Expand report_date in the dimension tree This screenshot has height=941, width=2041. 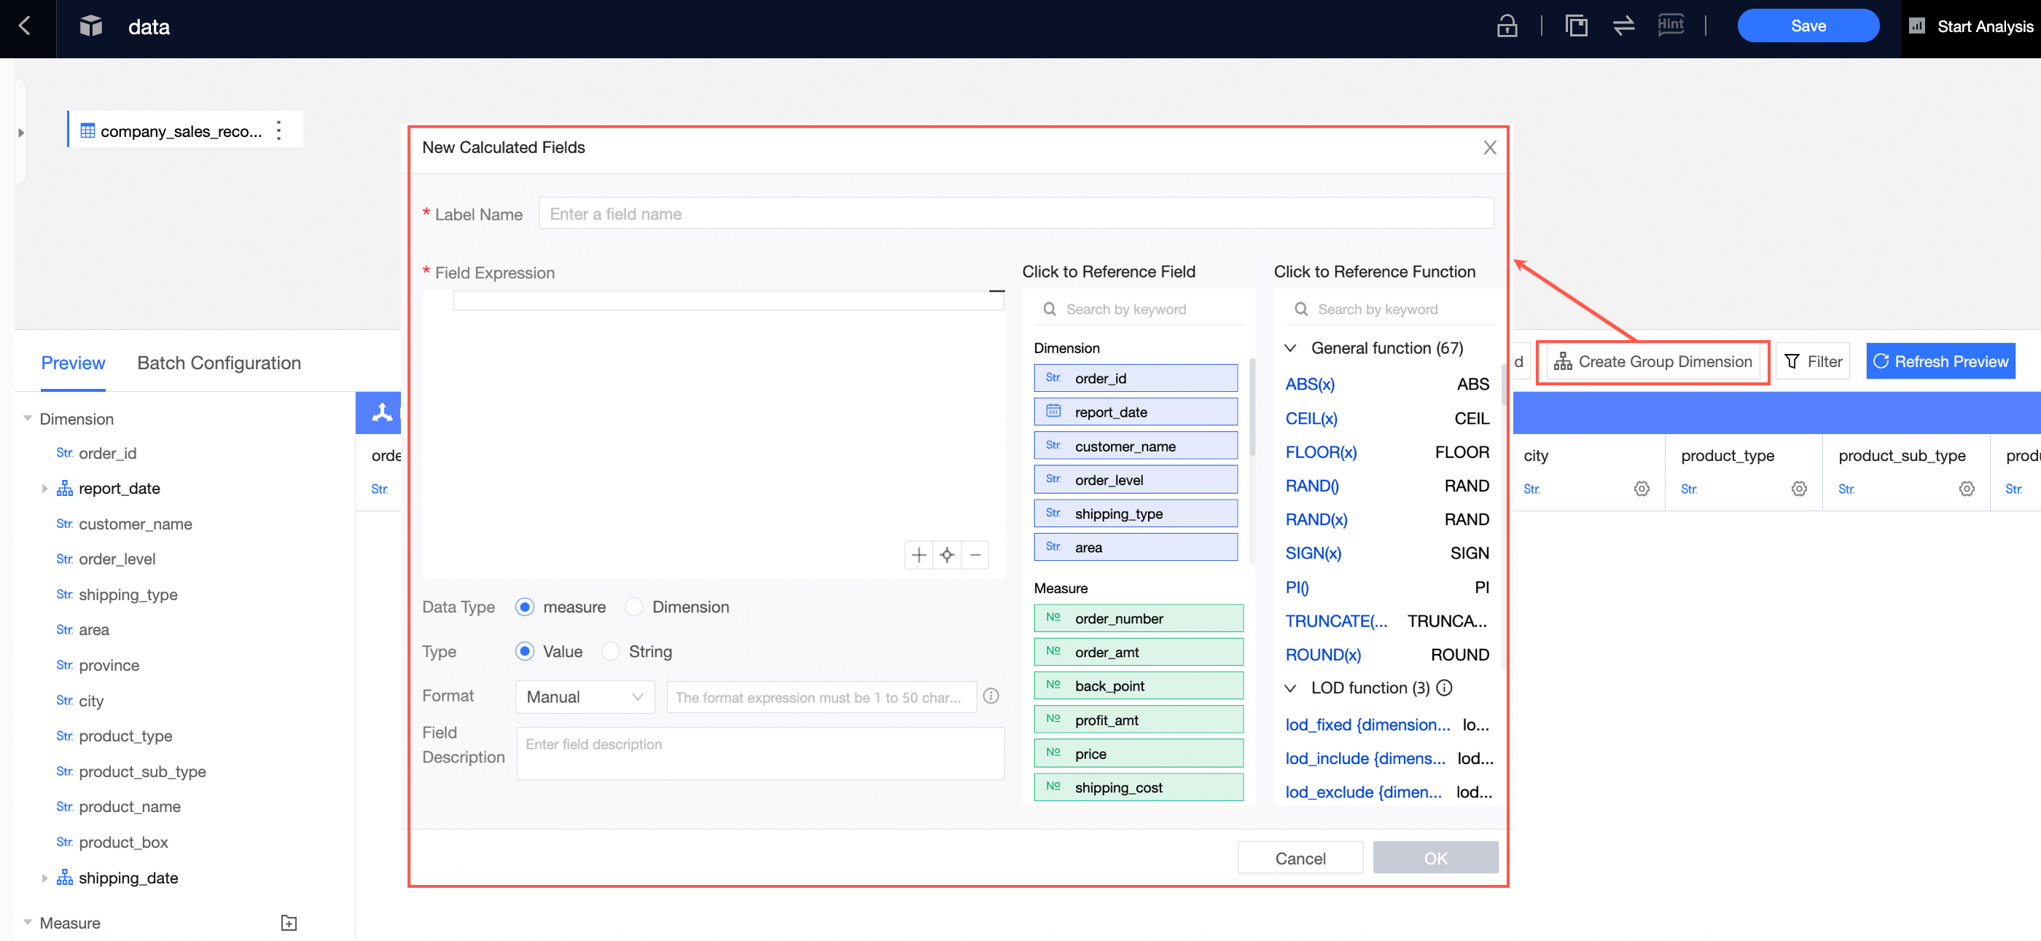tap(44, 488)
